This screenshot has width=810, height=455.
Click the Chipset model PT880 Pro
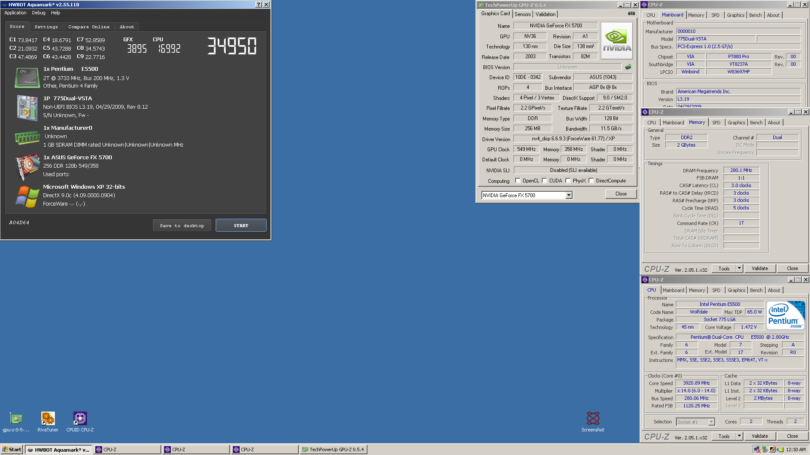(x=738, y=56)
